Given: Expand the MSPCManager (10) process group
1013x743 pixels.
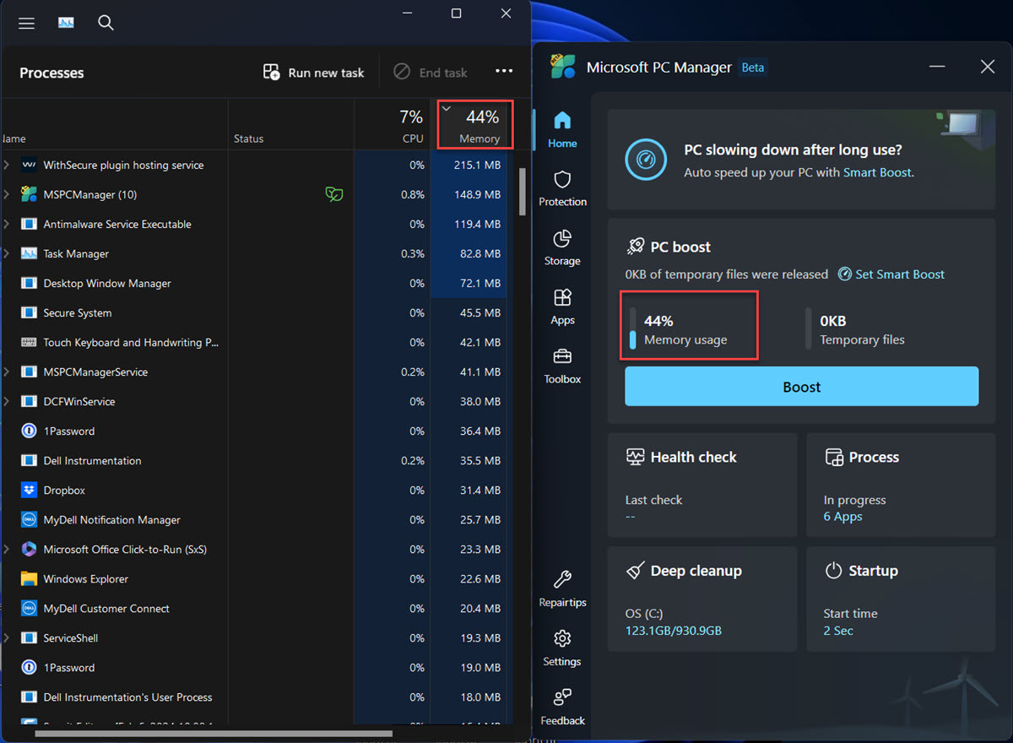Looking at the screenshot, I should [x=7, y=195].
